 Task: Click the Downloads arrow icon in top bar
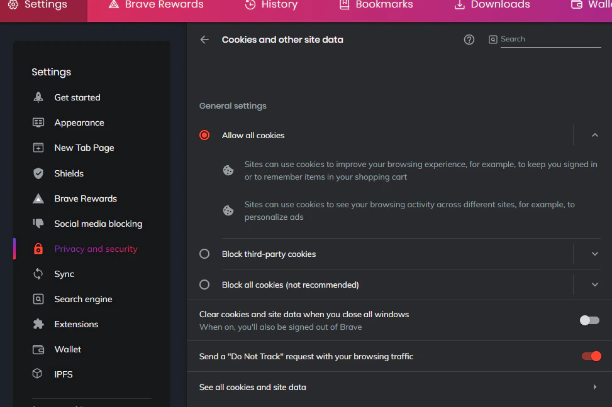[460, 4]
